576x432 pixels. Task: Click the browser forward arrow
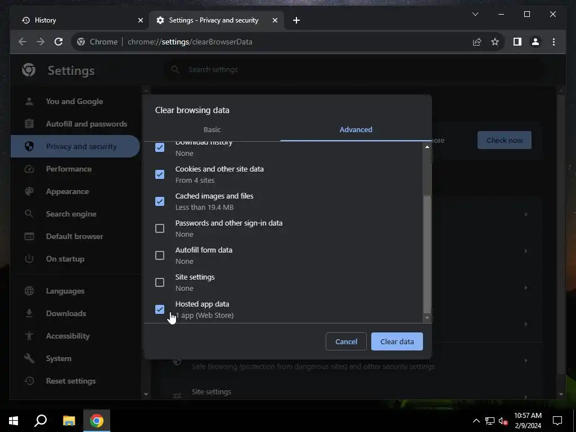pos(40,42)
